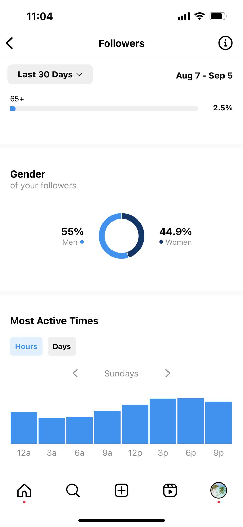Open the Reels icon
The height and width of the screenshot is (527, 243).
click(170, 490)
